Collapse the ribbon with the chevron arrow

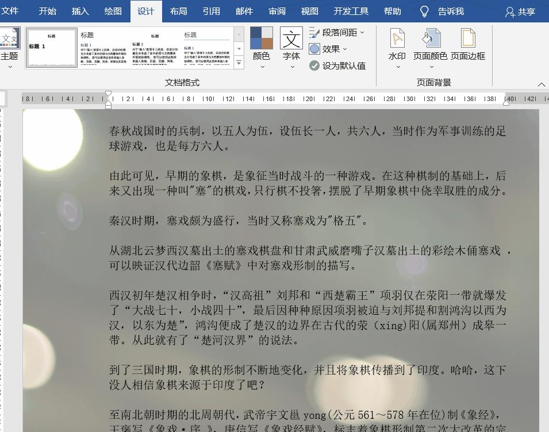[541, 83]
